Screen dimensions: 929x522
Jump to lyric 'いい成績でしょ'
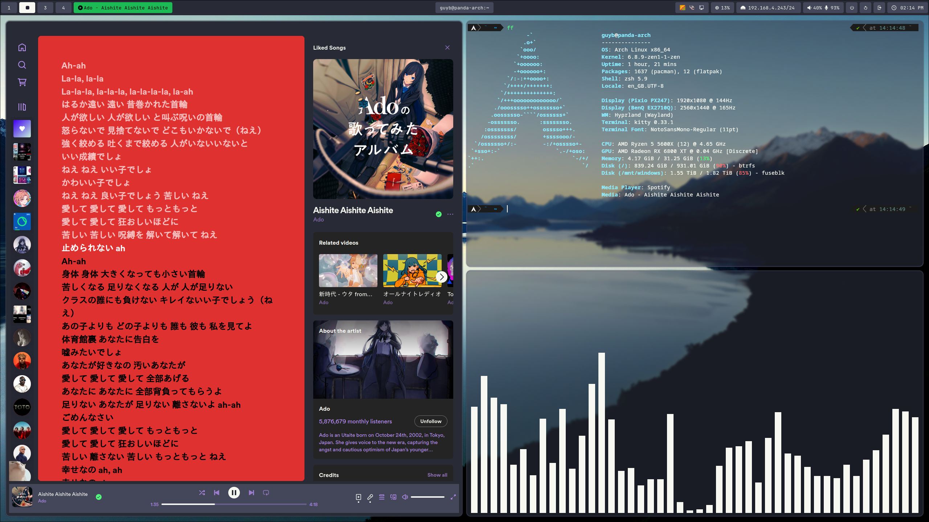[91, 157]
